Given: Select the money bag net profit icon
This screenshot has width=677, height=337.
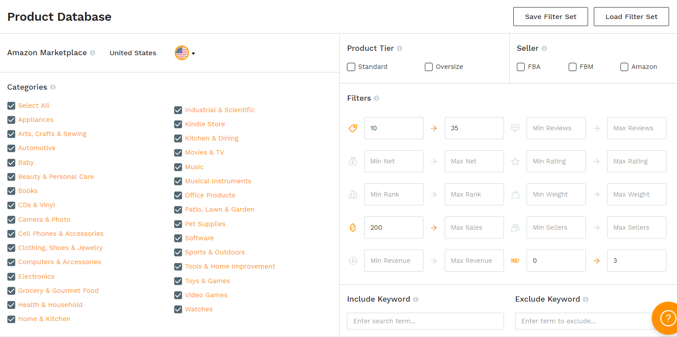Looking at the screenshot, I should (353, 161).
